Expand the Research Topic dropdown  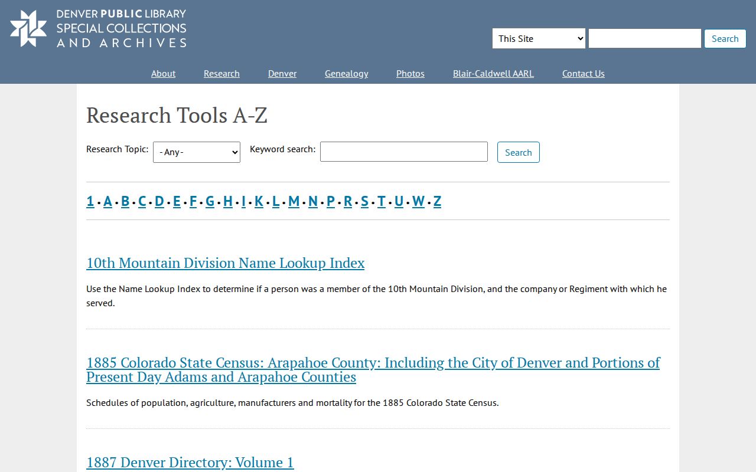197,152
